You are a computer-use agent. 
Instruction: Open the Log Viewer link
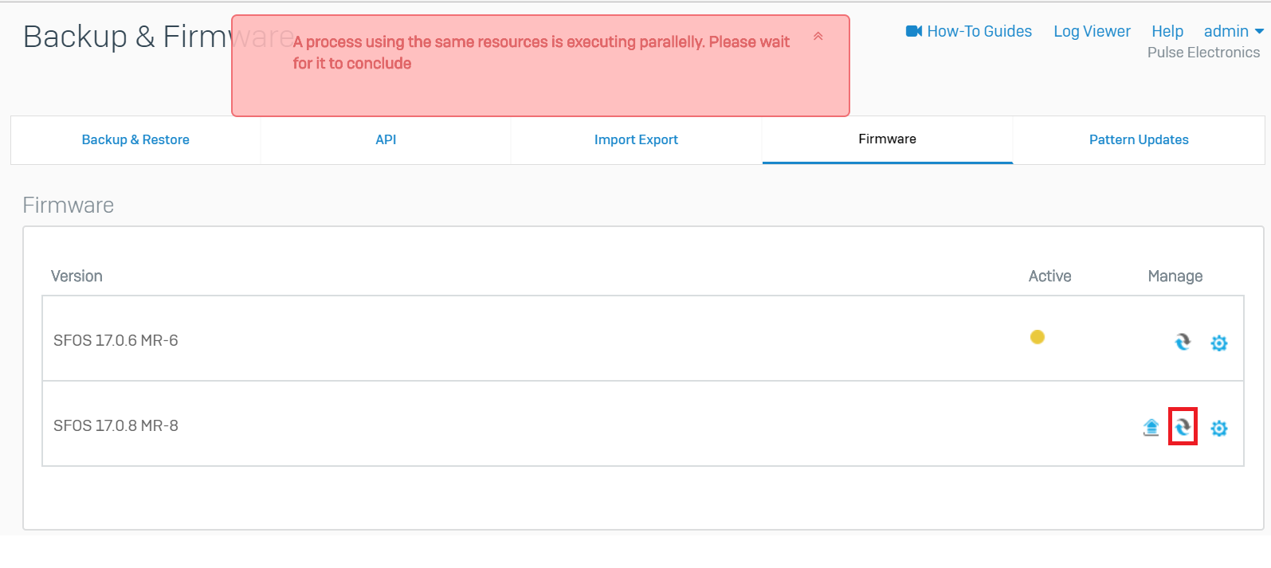(x=1092, y=31)
